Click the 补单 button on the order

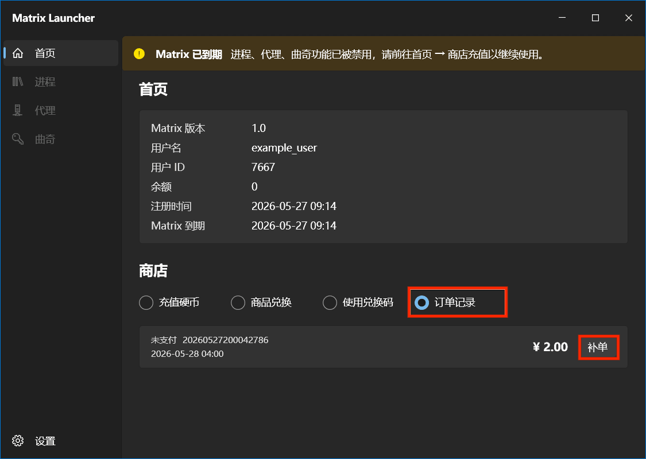point(598,347)
